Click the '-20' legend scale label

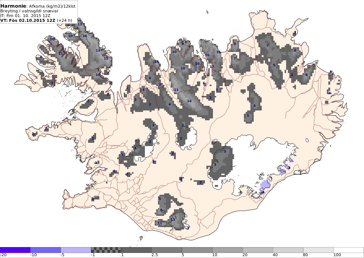[x=3, y=255]
